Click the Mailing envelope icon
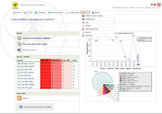The height and width of the screenshot is (114, 162). pyautogui.click(x=83, y=26)
